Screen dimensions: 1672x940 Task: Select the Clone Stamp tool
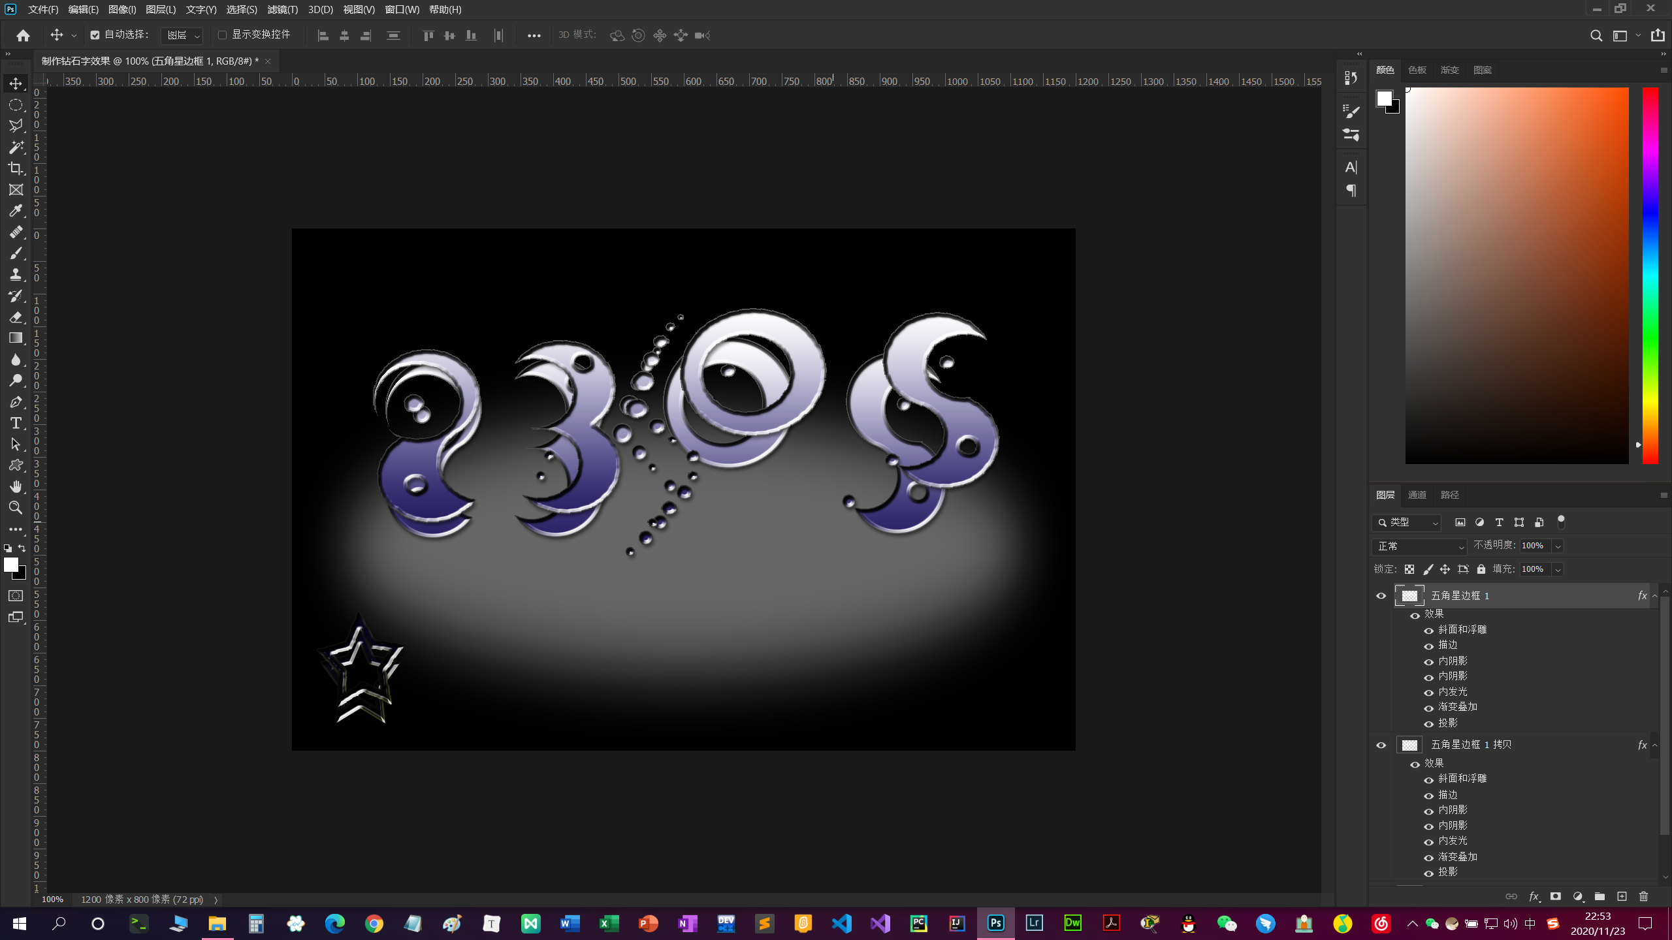[x=16, y=274]
